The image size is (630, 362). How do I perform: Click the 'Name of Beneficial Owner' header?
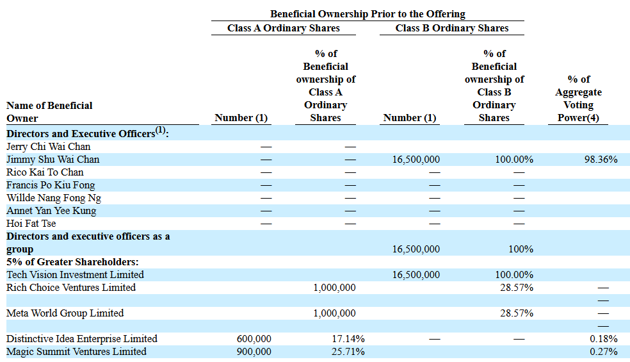pyautogui.click(x=49, y=111)
